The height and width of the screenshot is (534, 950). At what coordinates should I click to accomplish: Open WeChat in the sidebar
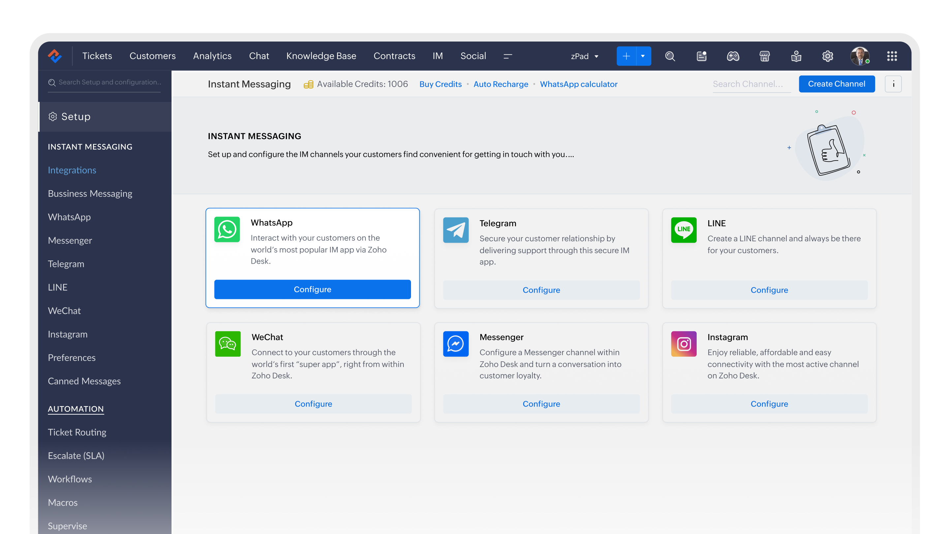tap(64, 311)
